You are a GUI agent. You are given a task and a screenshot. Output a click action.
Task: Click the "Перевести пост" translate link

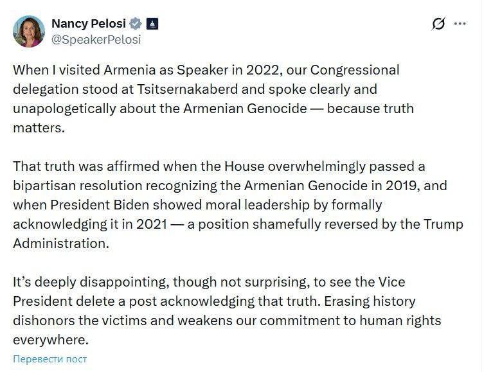point(49,359)
